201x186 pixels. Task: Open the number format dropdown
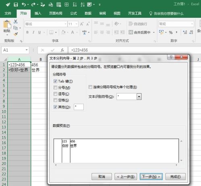click(x=192, y=24)
